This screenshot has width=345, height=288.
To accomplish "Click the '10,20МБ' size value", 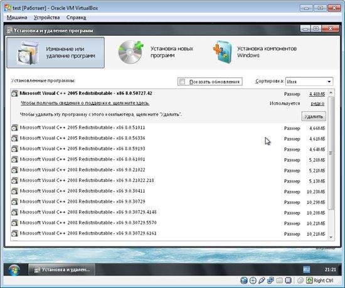I will pos(316,213).
